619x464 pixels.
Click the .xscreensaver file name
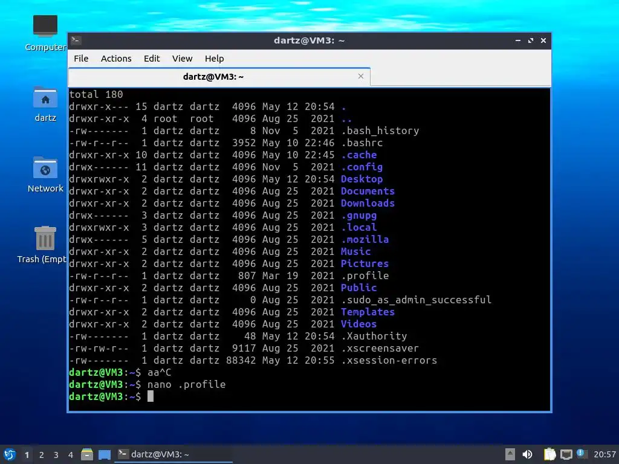(x=380, y=349)
